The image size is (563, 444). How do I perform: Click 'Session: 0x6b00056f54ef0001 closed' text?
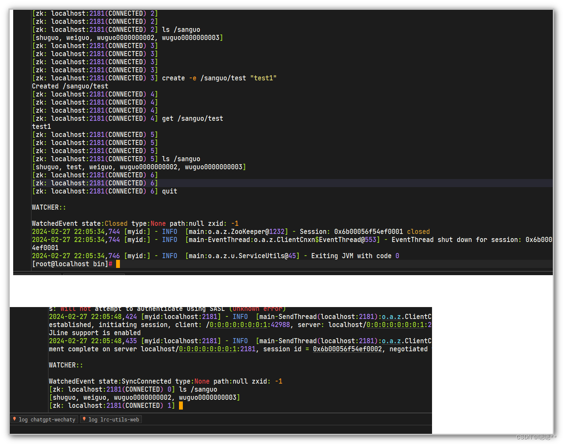[x=365, y=232]
